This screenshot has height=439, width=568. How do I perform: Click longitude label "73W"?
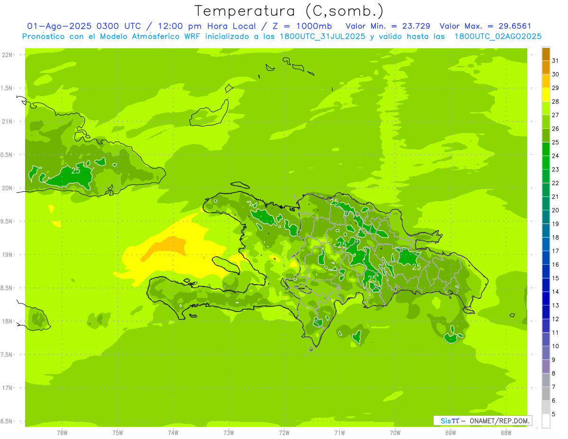pyautogui.click(x=229, y=432)
